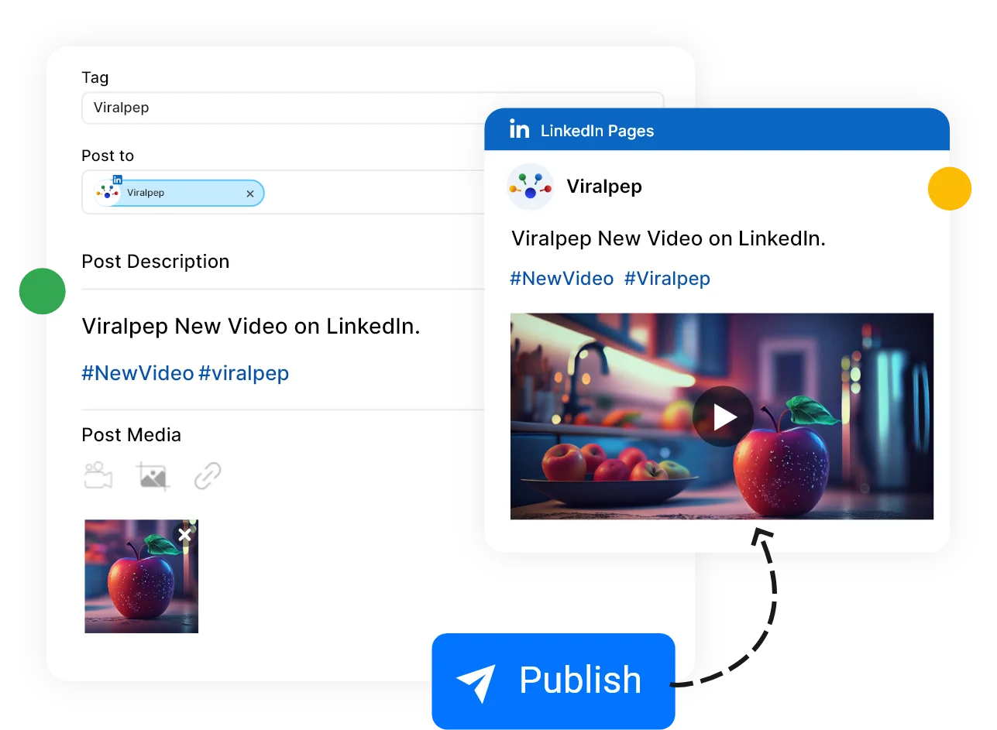This screenshot has width=997, height=730.
Task: Click the add image icon under Post Media
Action: (153, 476)
